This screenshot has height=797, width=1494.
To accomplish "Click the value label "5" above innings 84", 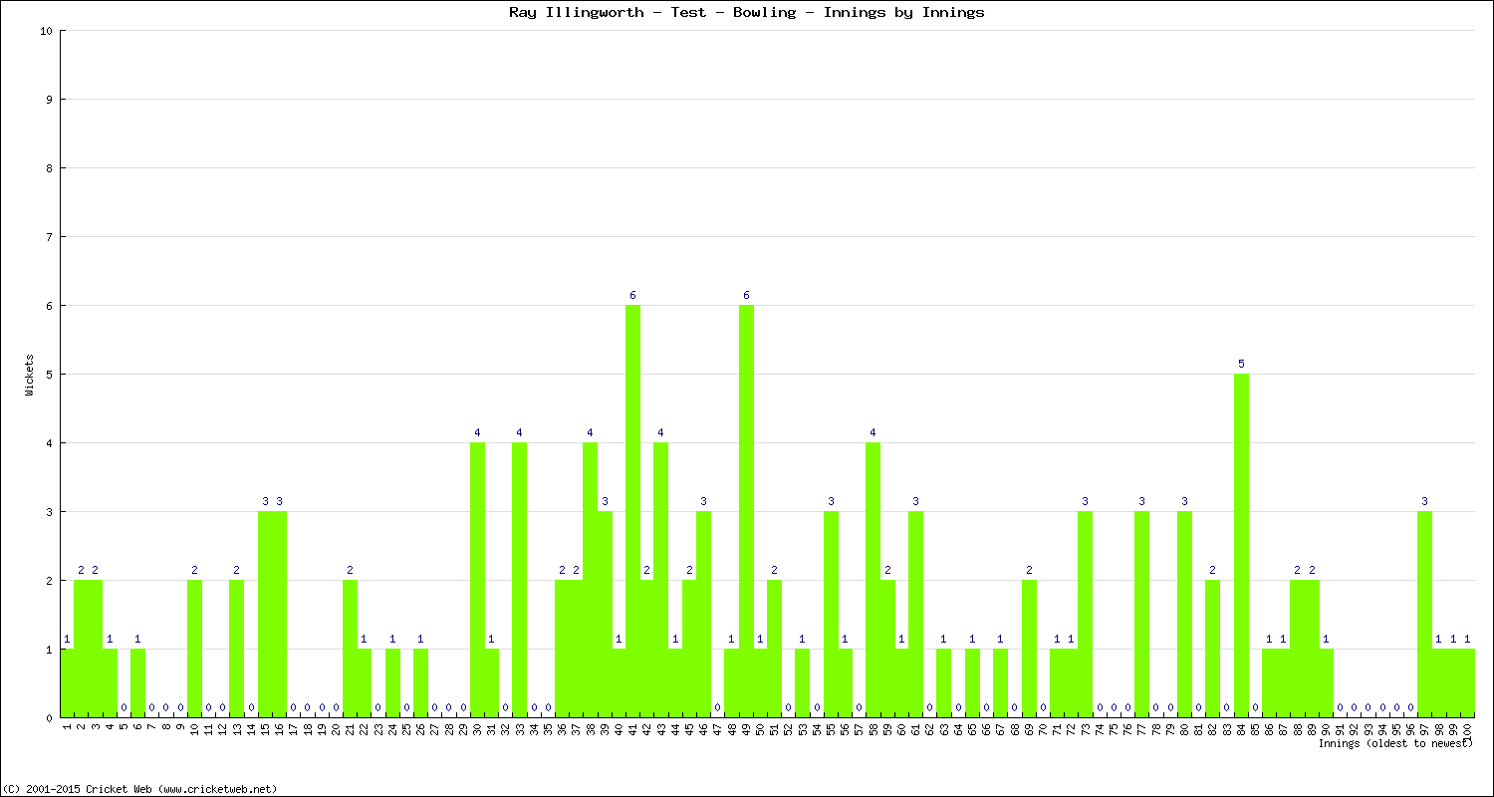I will 1241,364.
